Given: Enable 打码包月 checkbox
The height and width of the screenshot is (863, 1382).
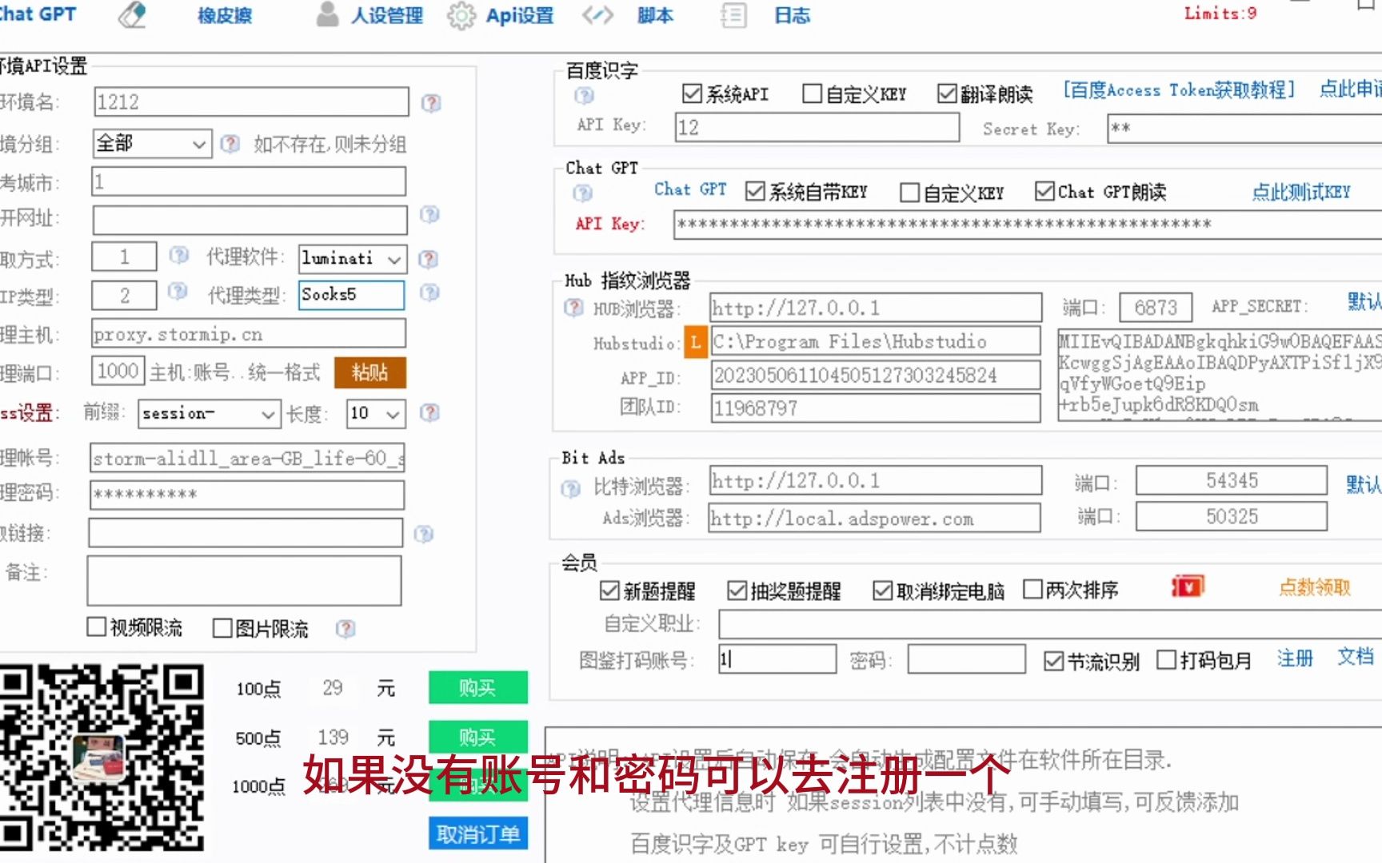Looking at the screenshot, I should click(1166, 660).
